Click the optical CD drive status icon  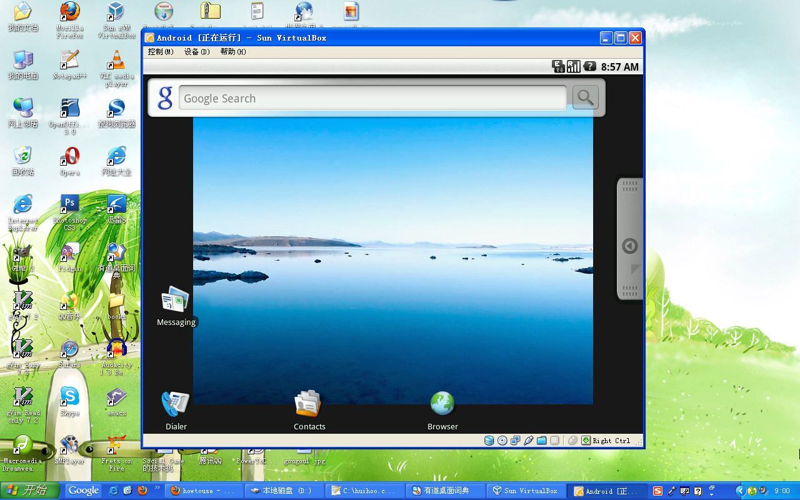tap(502, 441)
